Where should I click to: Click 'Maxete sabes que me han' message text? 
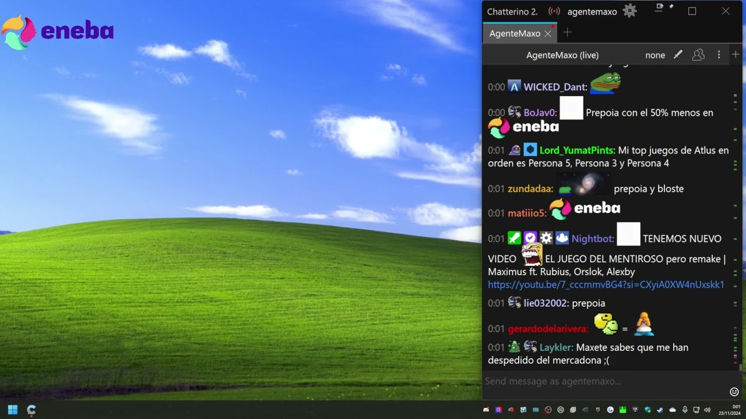632,347
